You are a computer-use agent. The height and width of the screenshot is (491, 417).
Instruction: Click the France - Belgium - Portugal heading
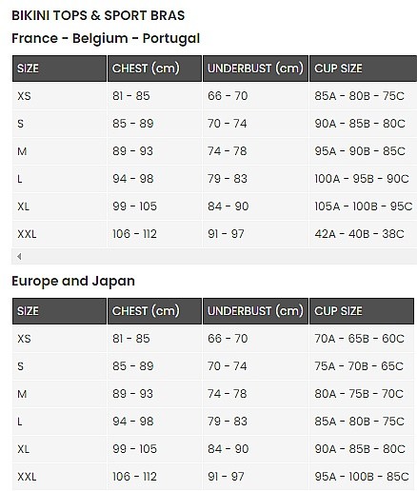[x=106, y=38]
